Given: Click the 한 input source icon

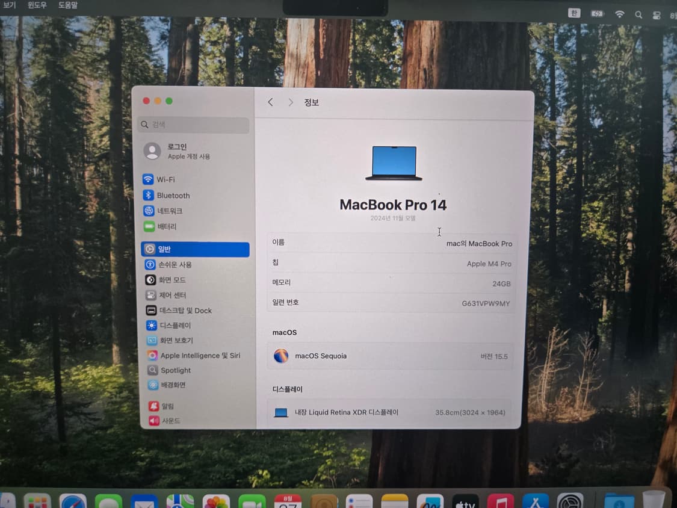Looking at the screenshot, I should 574,13.
